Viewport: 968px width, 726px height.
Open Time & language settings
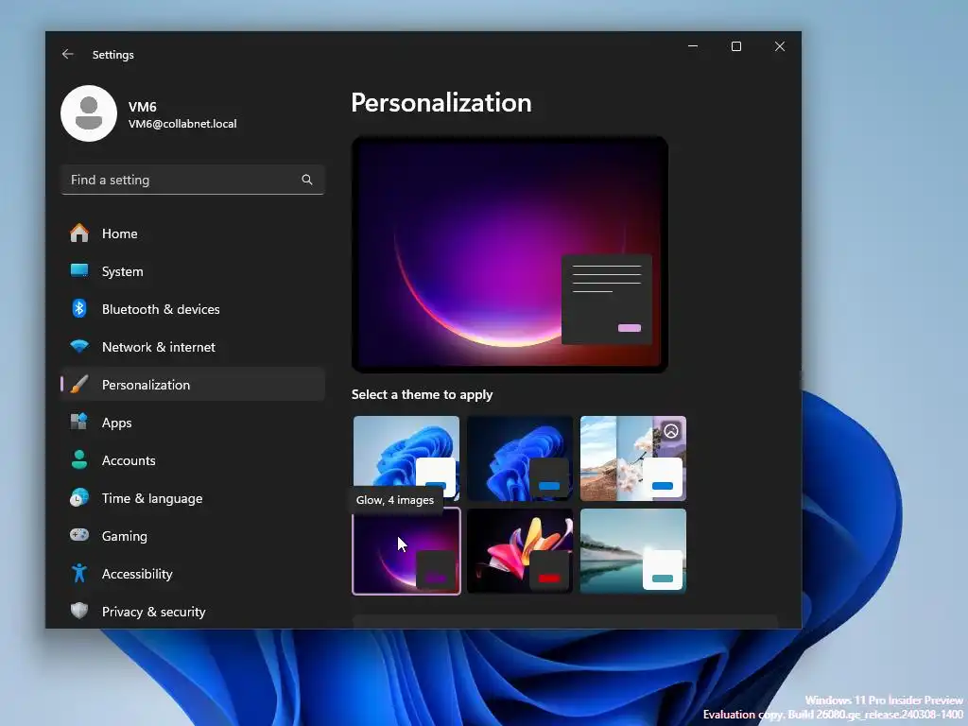[193, 497]
